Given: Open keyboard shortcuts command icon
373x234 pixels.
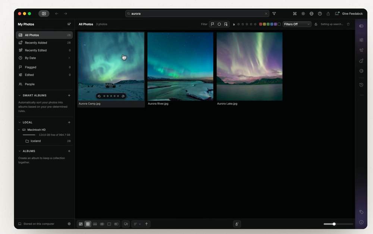Looking at the screenshot, I should pyautogui.click(x=295, y=14).
